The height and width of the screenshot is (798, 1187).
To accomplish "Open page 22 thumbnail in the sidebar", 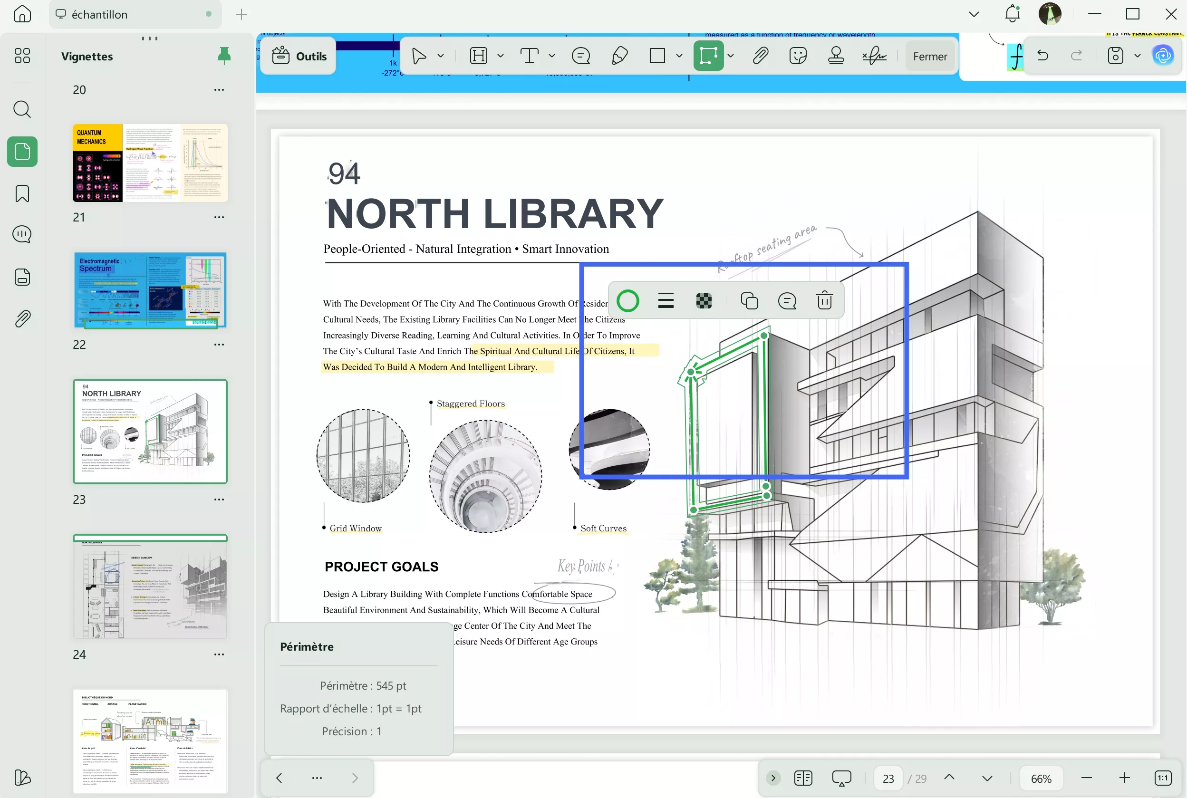I will pos(150,290).
